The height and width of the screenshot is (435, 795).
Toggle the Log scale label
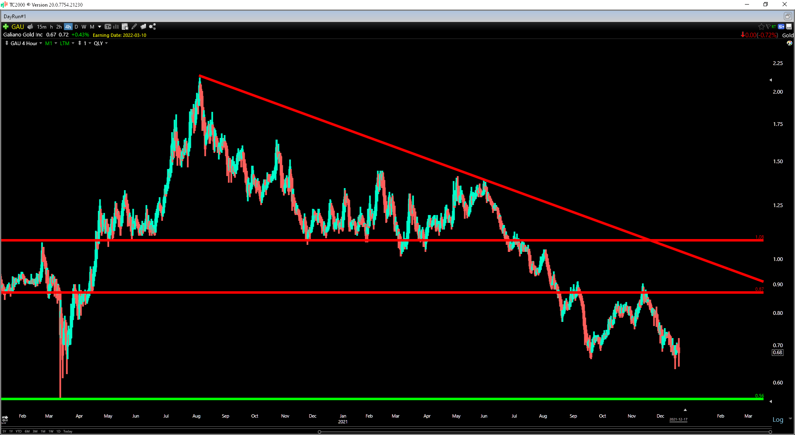(778, 420)
